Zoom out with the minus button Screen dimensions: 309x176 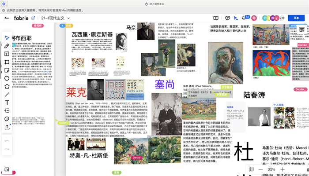[x=260, y=169]
